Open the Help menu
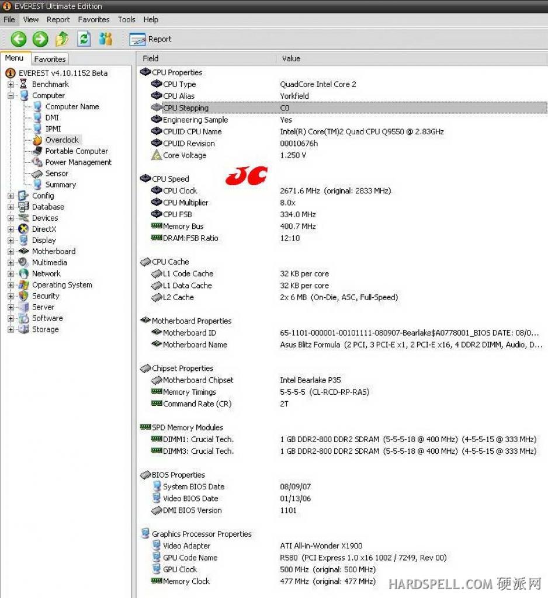 (x=151, y=19)
